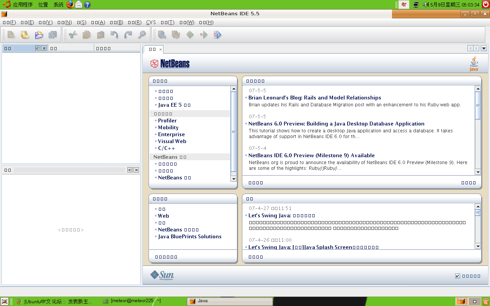Viewport: 490px width, 306px height.
Task: Click the Sun Microsystems logo
Action: click(x=162, y=275)
